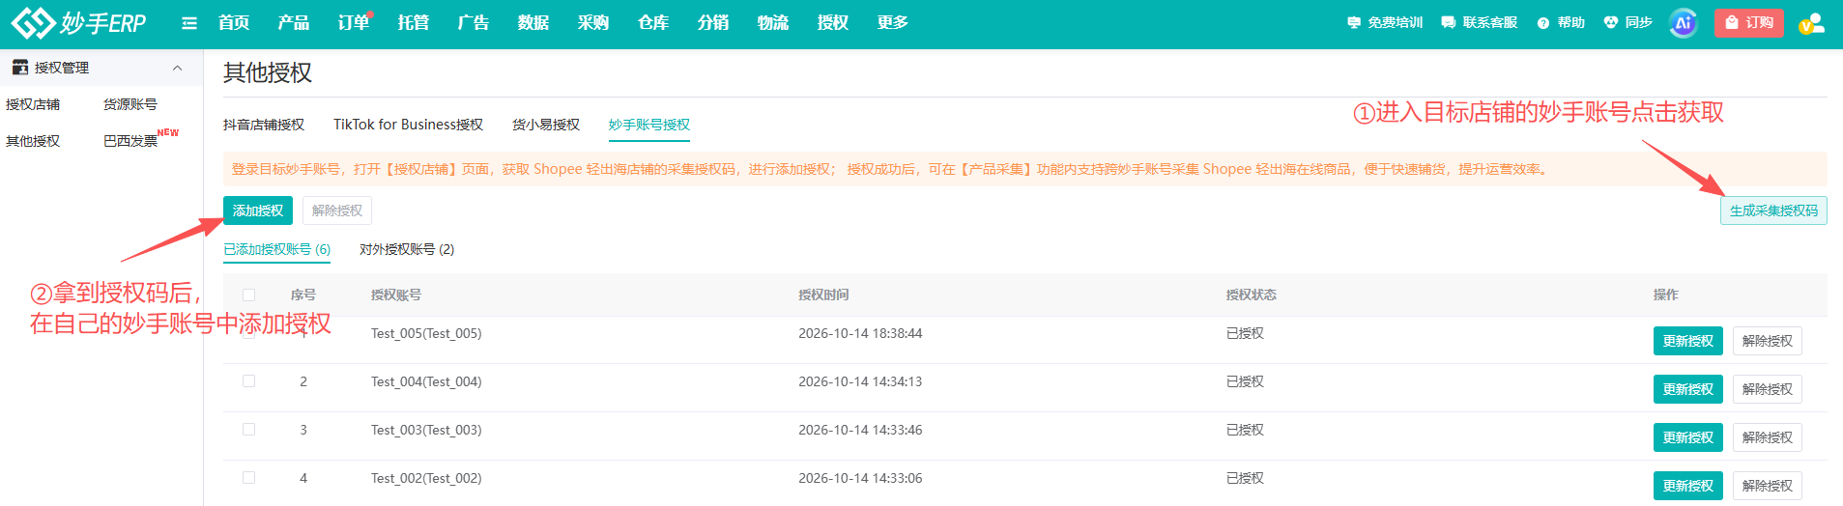Viewport: 1843px width, 506px height.
Task: Switch to 对外授权账号 (2) tab
Action: [x=407, y=249]
